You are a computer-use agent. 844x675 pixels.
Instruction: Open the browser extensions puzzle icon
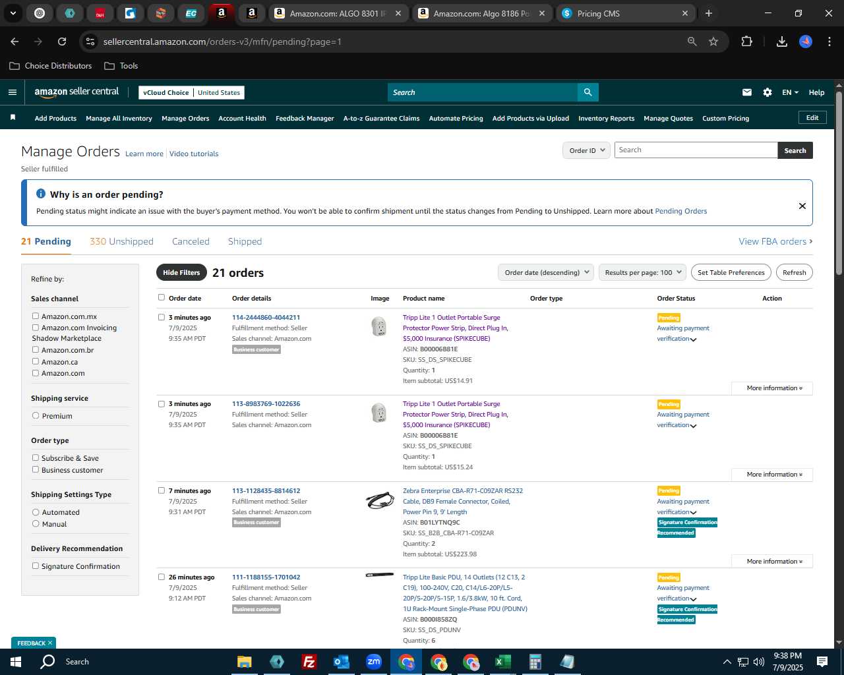(x=746, y=42)
